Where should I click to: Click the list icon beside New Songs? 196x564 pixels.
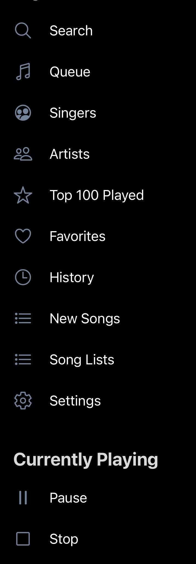[23, 318]
